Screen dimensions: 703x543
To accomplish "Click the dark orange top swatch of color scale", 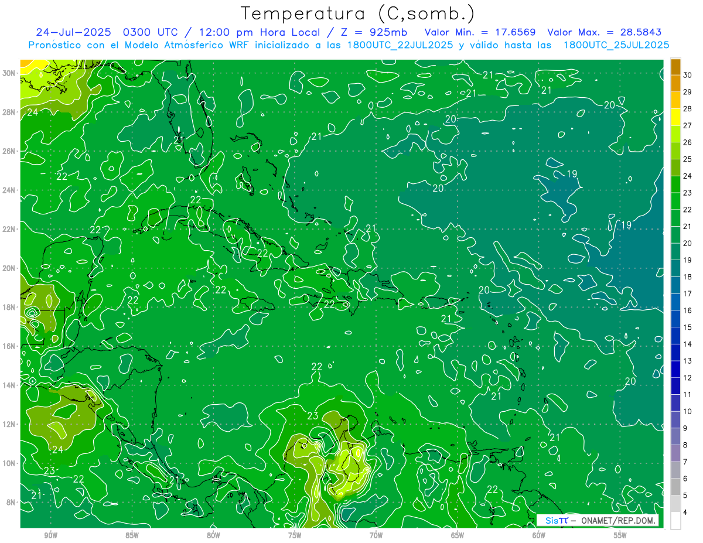I will click(x=675, y=67).
